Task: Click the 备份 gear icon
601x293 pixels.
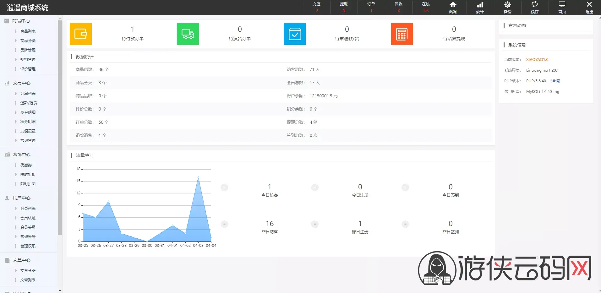Action: [507, 8]
